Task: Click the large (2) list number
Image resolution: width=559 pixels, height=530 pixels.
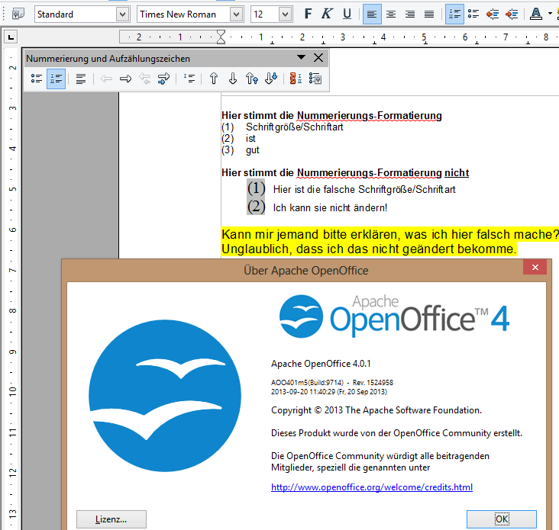Action: 256,207
